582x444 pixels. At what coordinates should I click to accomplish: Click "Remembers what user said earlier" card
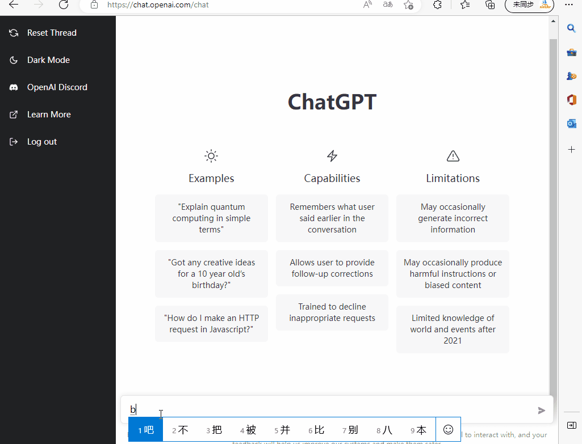tap(332, 218)
